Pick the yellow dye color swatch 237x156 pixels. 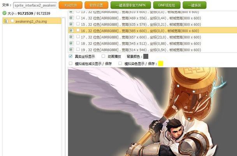tap(161, 64)
